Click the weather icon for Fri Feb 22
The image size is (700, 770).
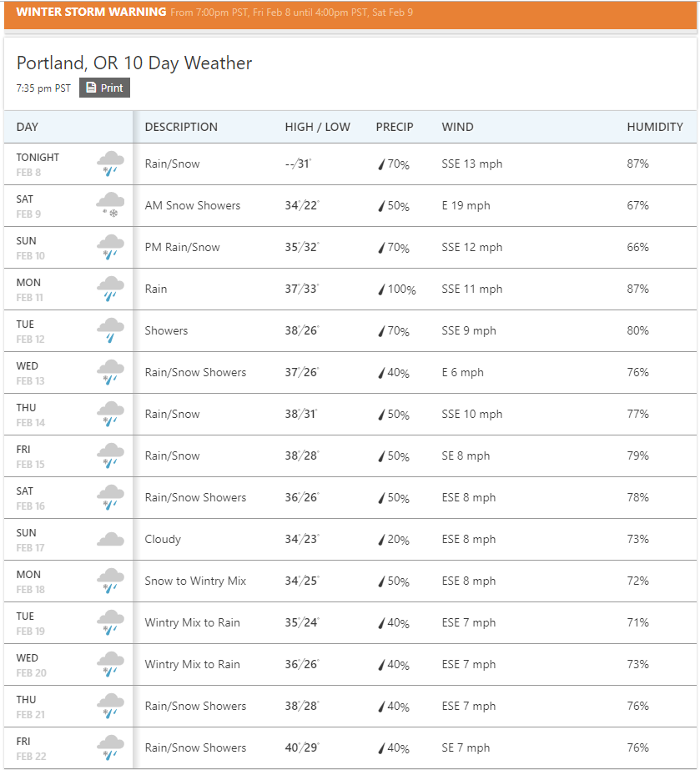[x=110, y=747]
